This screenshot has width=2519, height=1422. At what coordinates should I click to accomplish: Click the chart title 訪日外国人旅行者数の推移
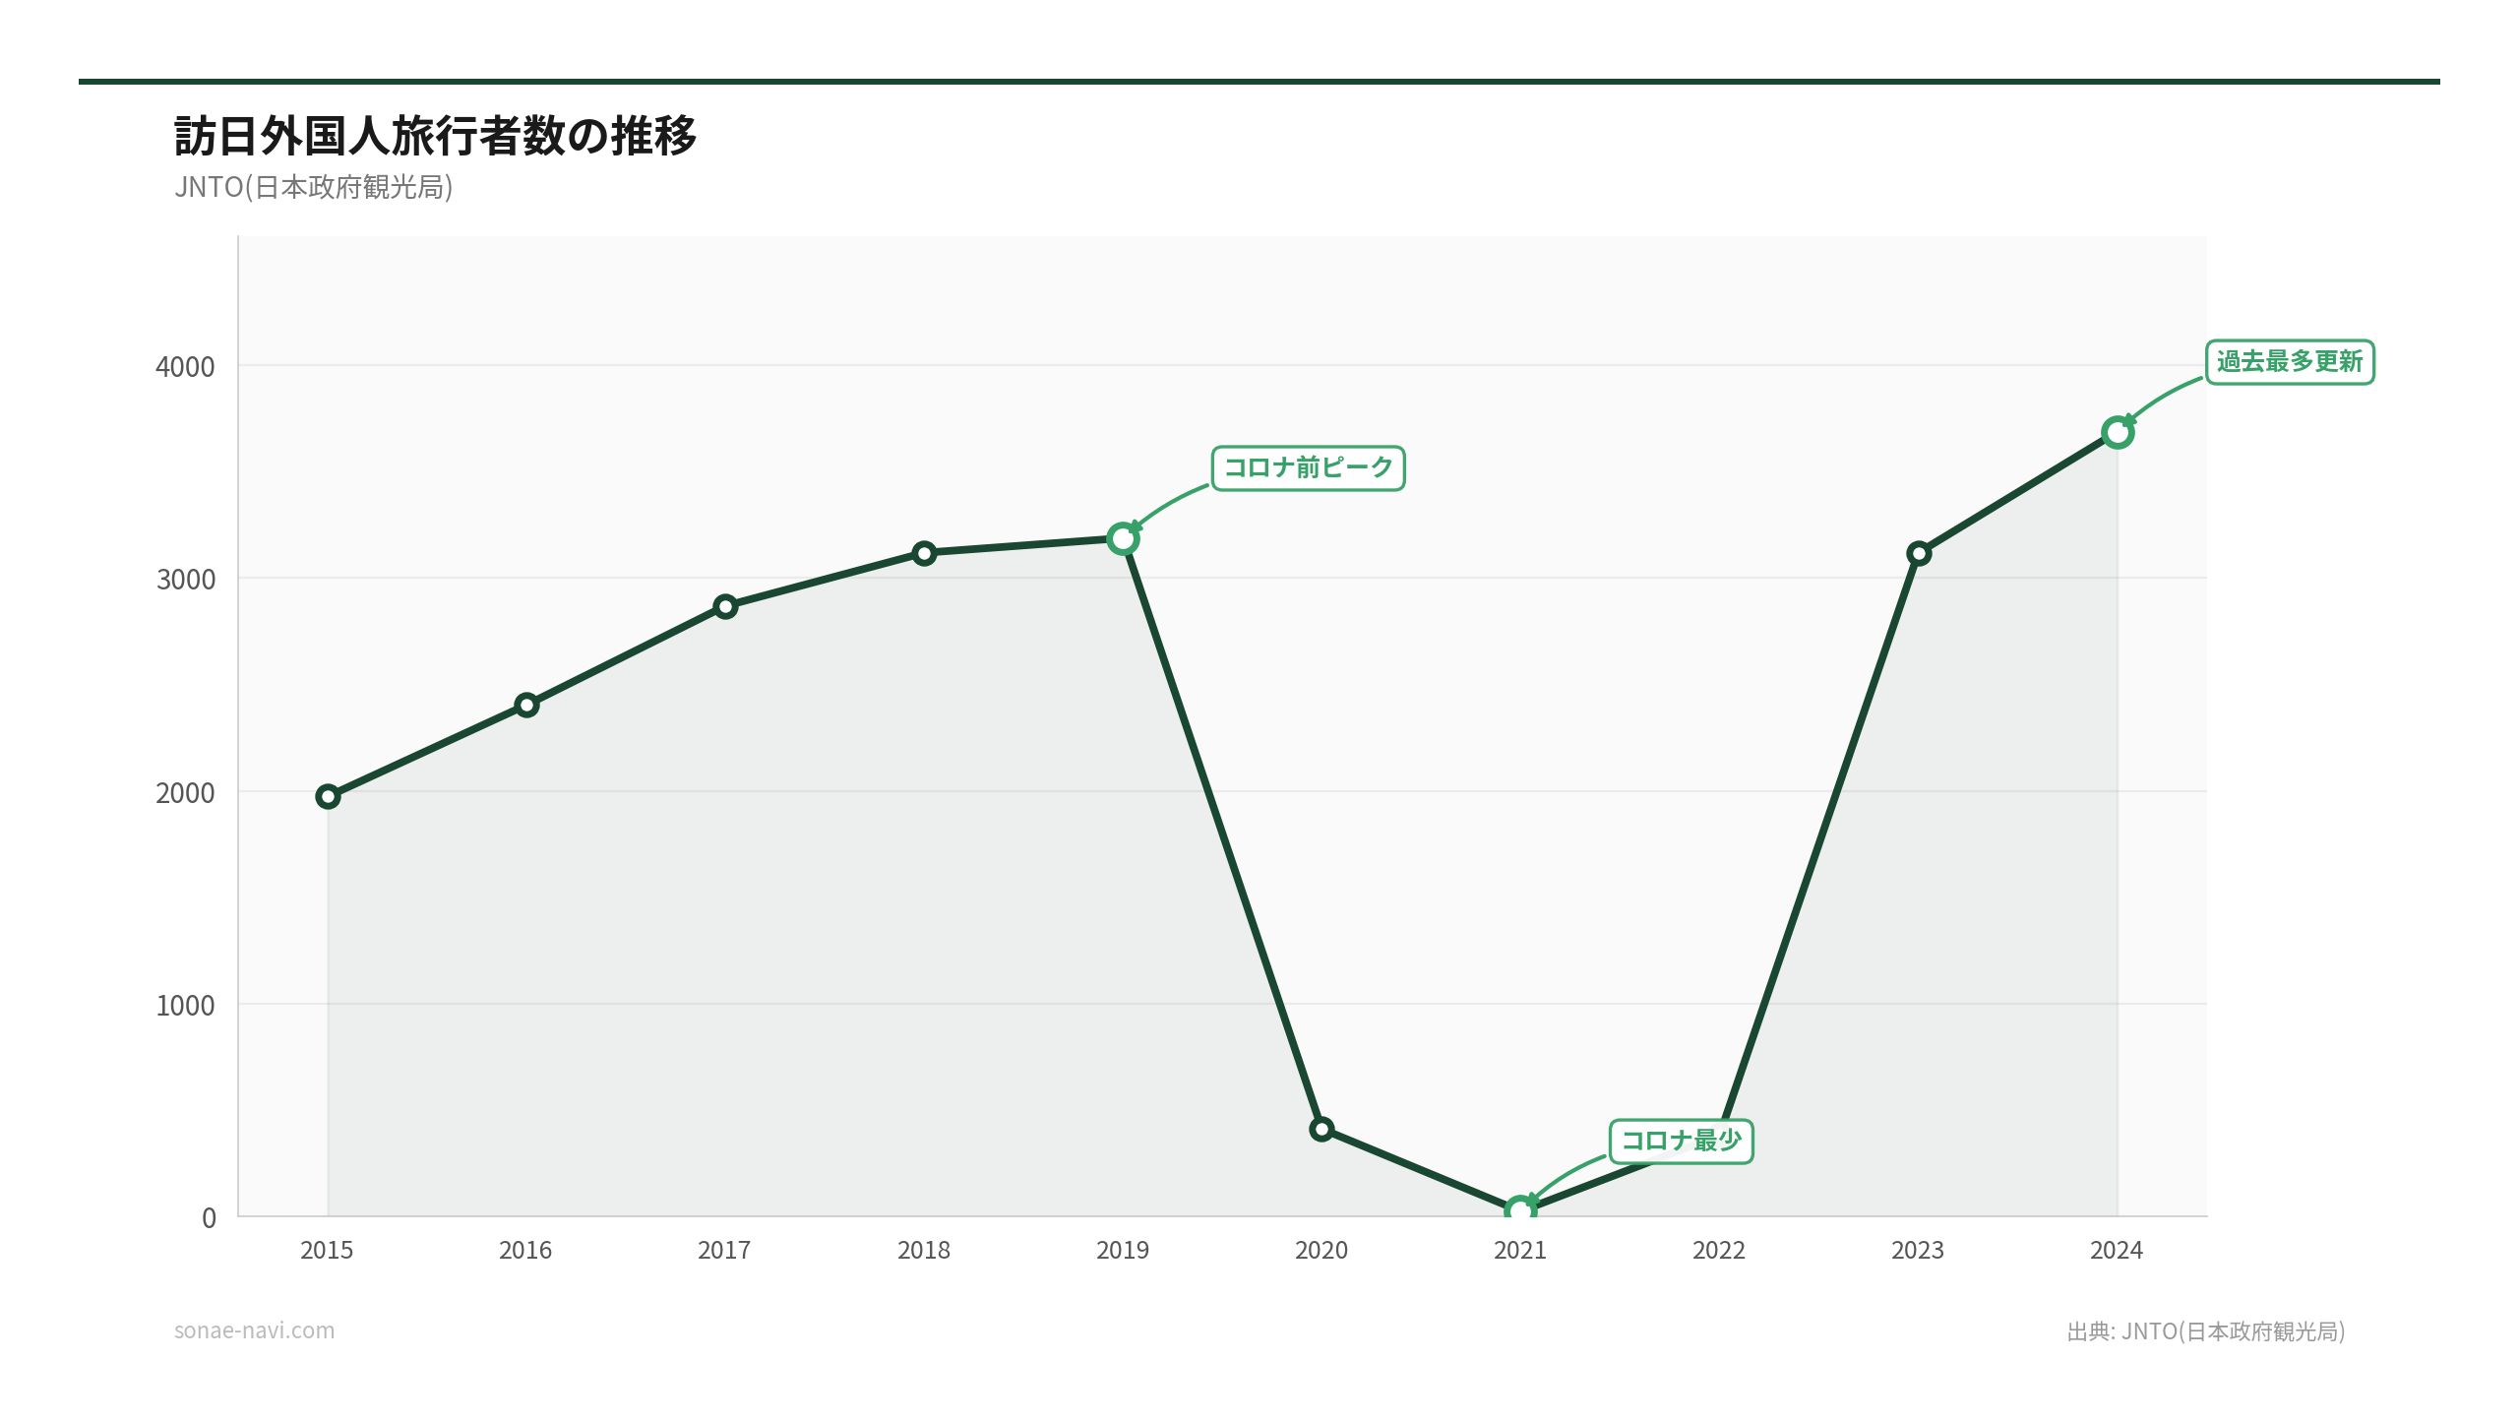[x=435, y=136]
